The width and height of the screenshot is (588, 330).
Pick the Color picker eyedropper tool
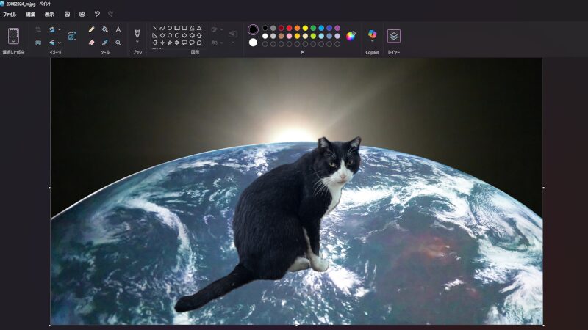click(x=105, y=43)
